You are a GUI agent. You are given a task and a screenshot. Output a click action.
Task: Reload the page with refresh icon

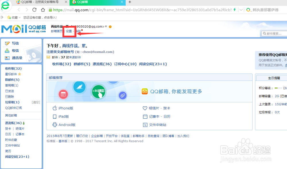[34, 10]
